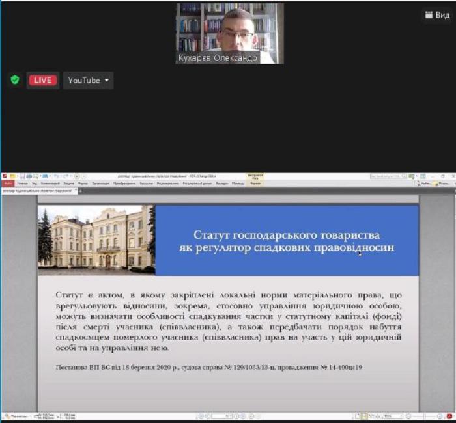Click the quick search input field
This screenshot has height=423, width=456.
point(388,176)
